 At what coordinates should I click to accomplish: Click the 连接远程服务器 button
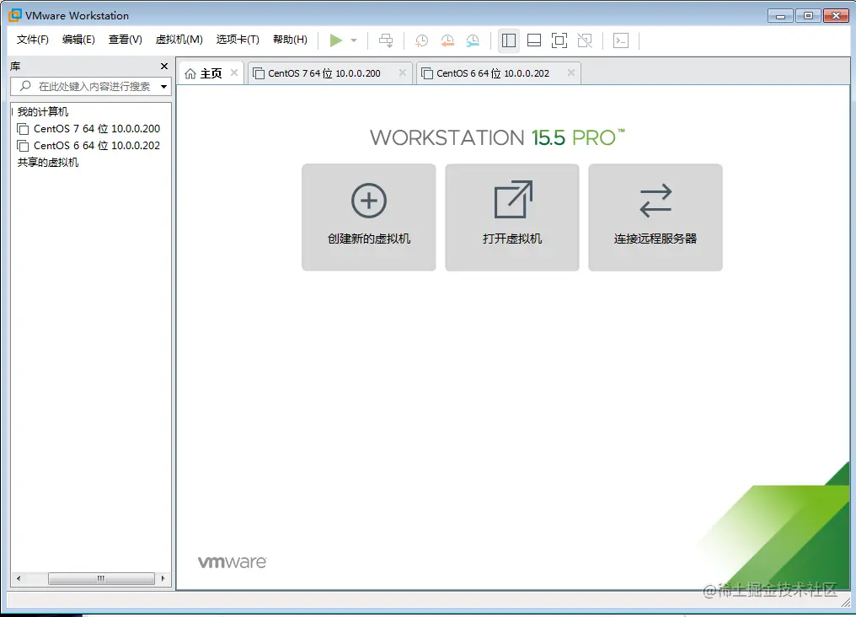(655, 217)
